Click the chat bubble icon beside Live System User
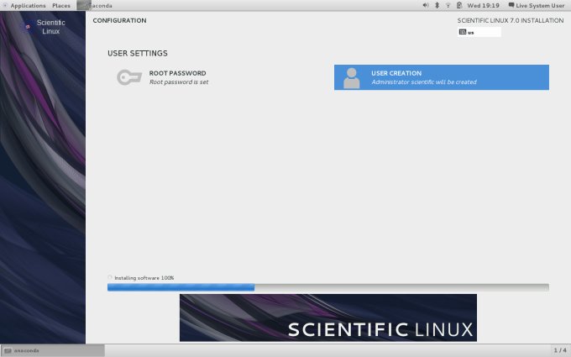571x357 pixels. tap(511, 5)
